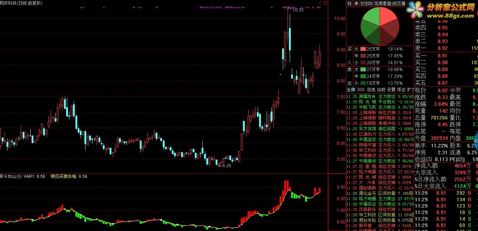
Task: Click the 11:29 trade of 292 B
Action: [446, 193]
